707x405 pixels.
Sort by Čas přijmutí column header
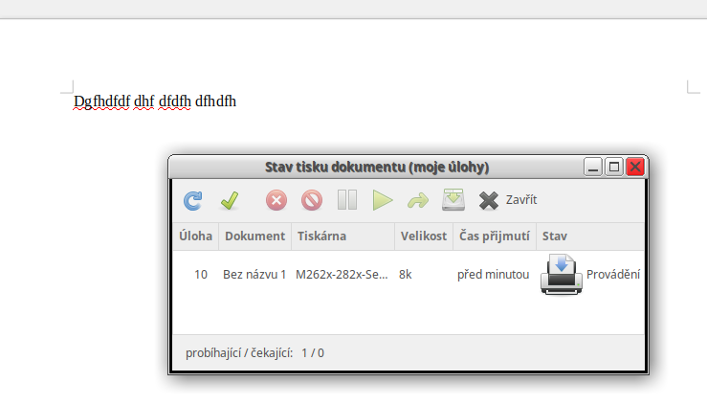tap(495, 236)
